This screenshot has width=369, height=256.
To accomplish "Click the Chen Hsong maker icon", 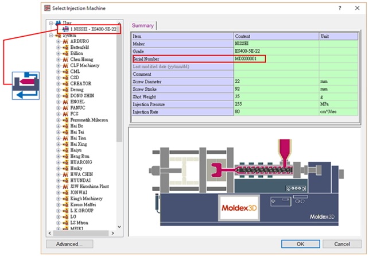I will [x=65, y=60].
